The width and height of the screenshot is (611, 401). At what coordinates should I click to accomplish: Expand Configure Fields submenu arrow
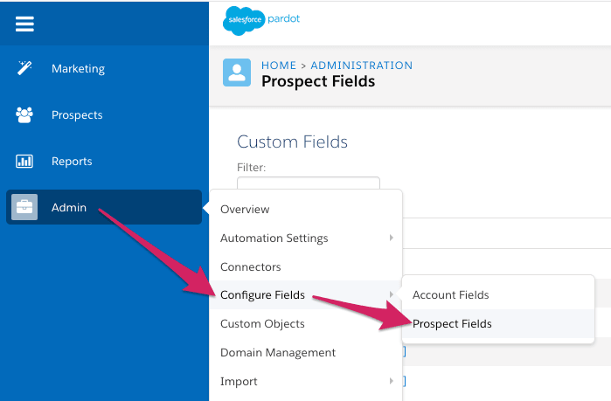tap(392, 294)
